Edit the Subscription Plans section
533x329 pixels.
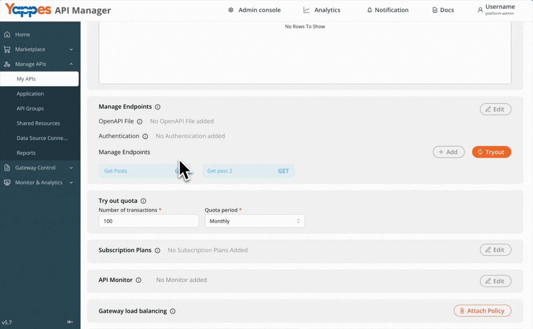tap(495, 250)
